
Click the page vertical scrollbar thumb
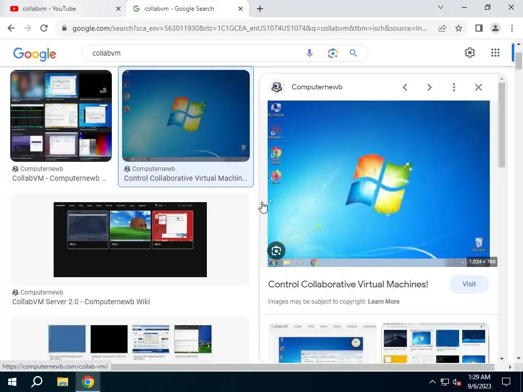(518, 61)
